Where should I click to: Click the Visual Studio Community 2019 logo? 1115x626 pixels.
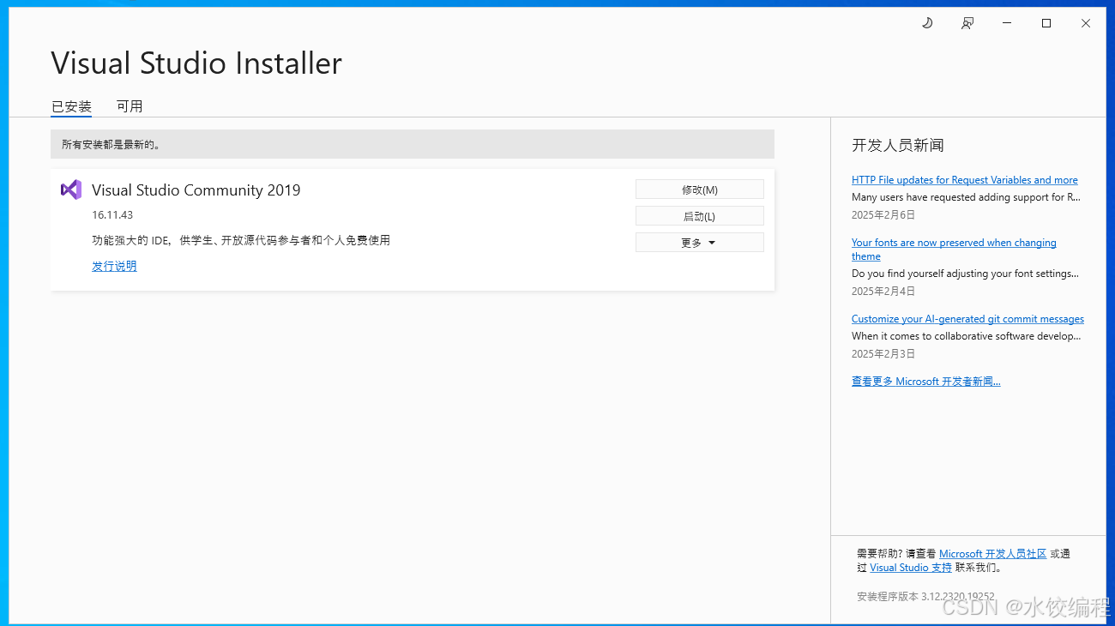[x=71, y=190]
